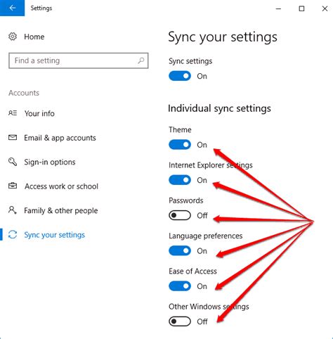
Task: Open Sign-in options
Action: 50,162
